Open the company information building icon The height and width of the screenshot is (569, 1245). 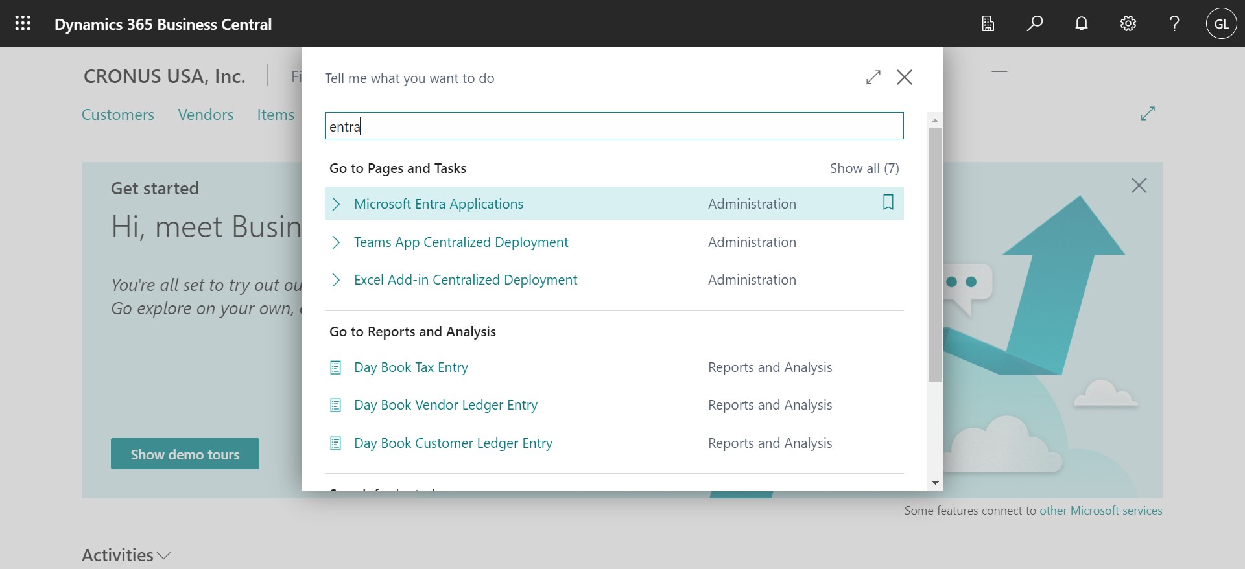pyautogui.click(x=988, y=24)
